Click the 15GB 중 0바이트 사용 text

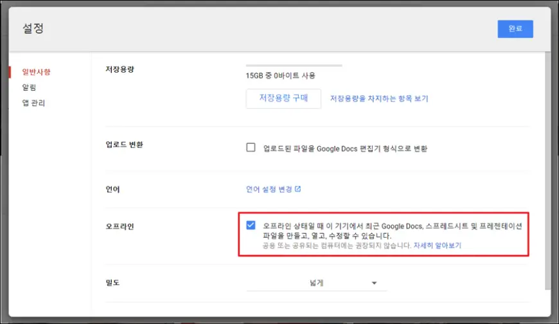[x=281, y=76]
